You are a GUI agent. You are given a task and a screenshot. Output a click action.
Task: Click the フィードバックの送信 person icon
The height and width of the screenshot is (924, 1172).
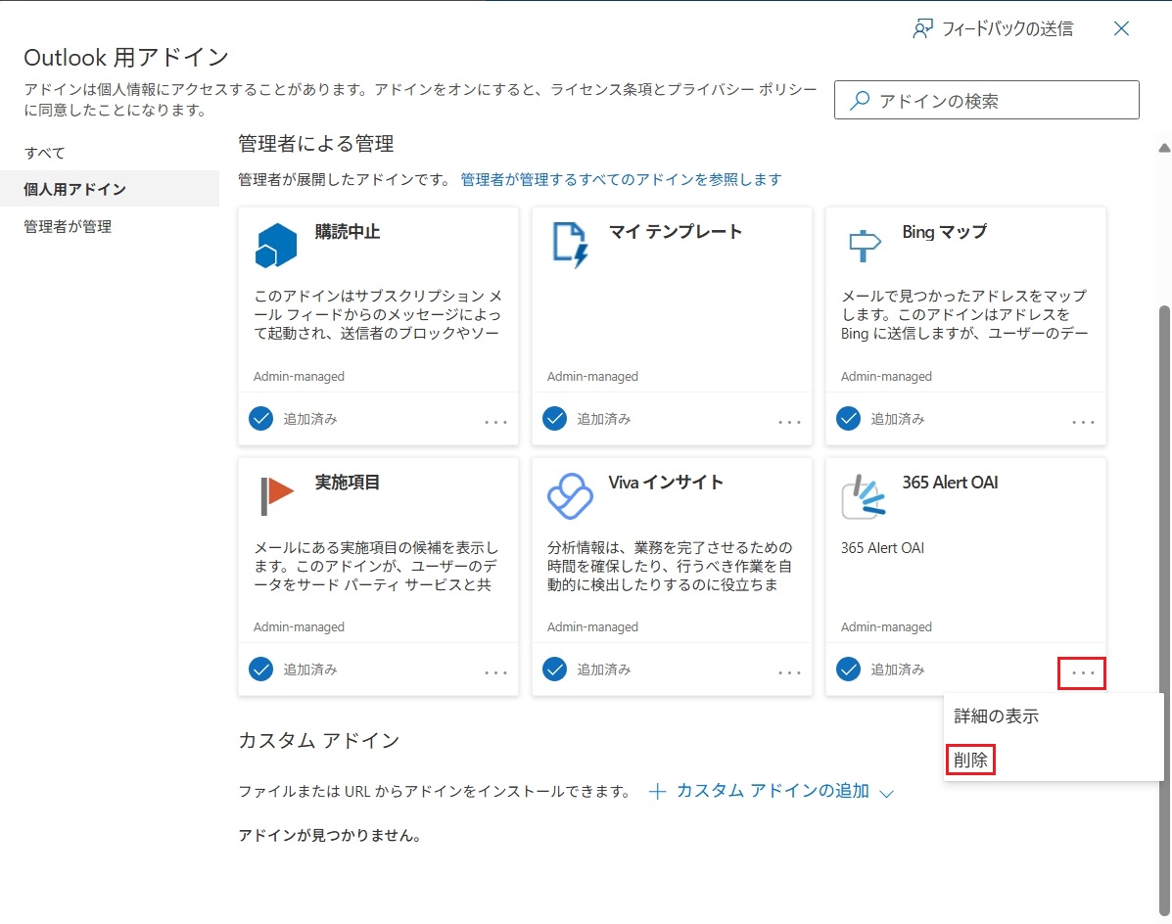(x=922, y=28)
